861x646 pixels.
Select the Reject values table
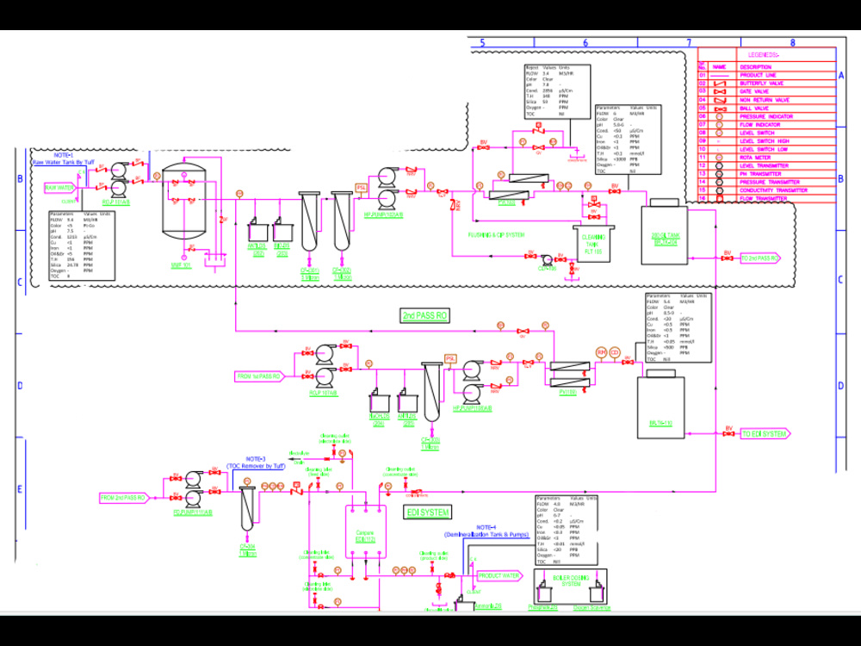[x=557, y=91]
